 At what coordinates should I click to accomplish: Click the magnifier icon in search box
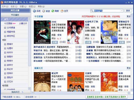pyautogui.click(x=92, y=11)
